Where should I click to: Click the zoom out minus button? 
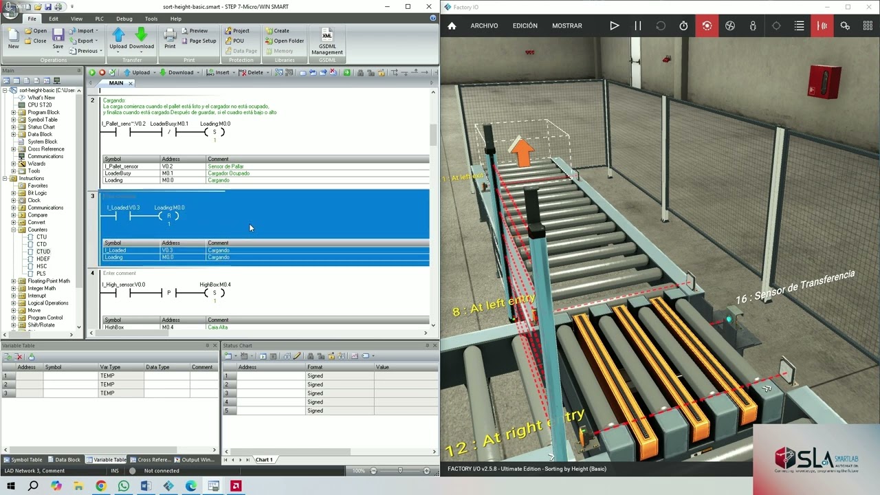[373, 471]
